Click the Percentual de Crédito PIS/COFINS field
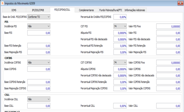 coord(120,17)
